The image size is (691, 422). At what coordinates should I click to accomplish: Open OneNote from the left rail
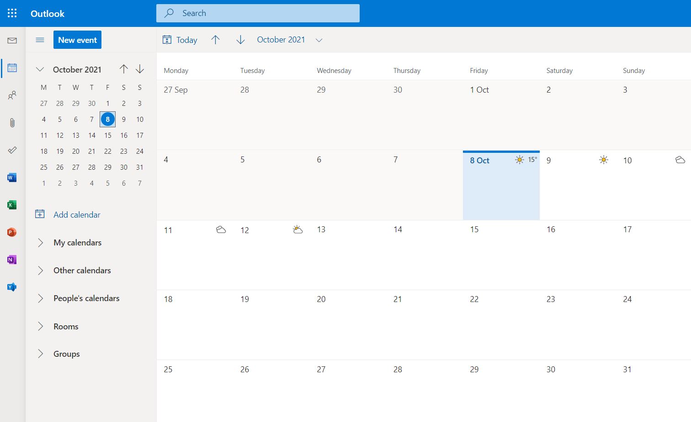point(12,259)
